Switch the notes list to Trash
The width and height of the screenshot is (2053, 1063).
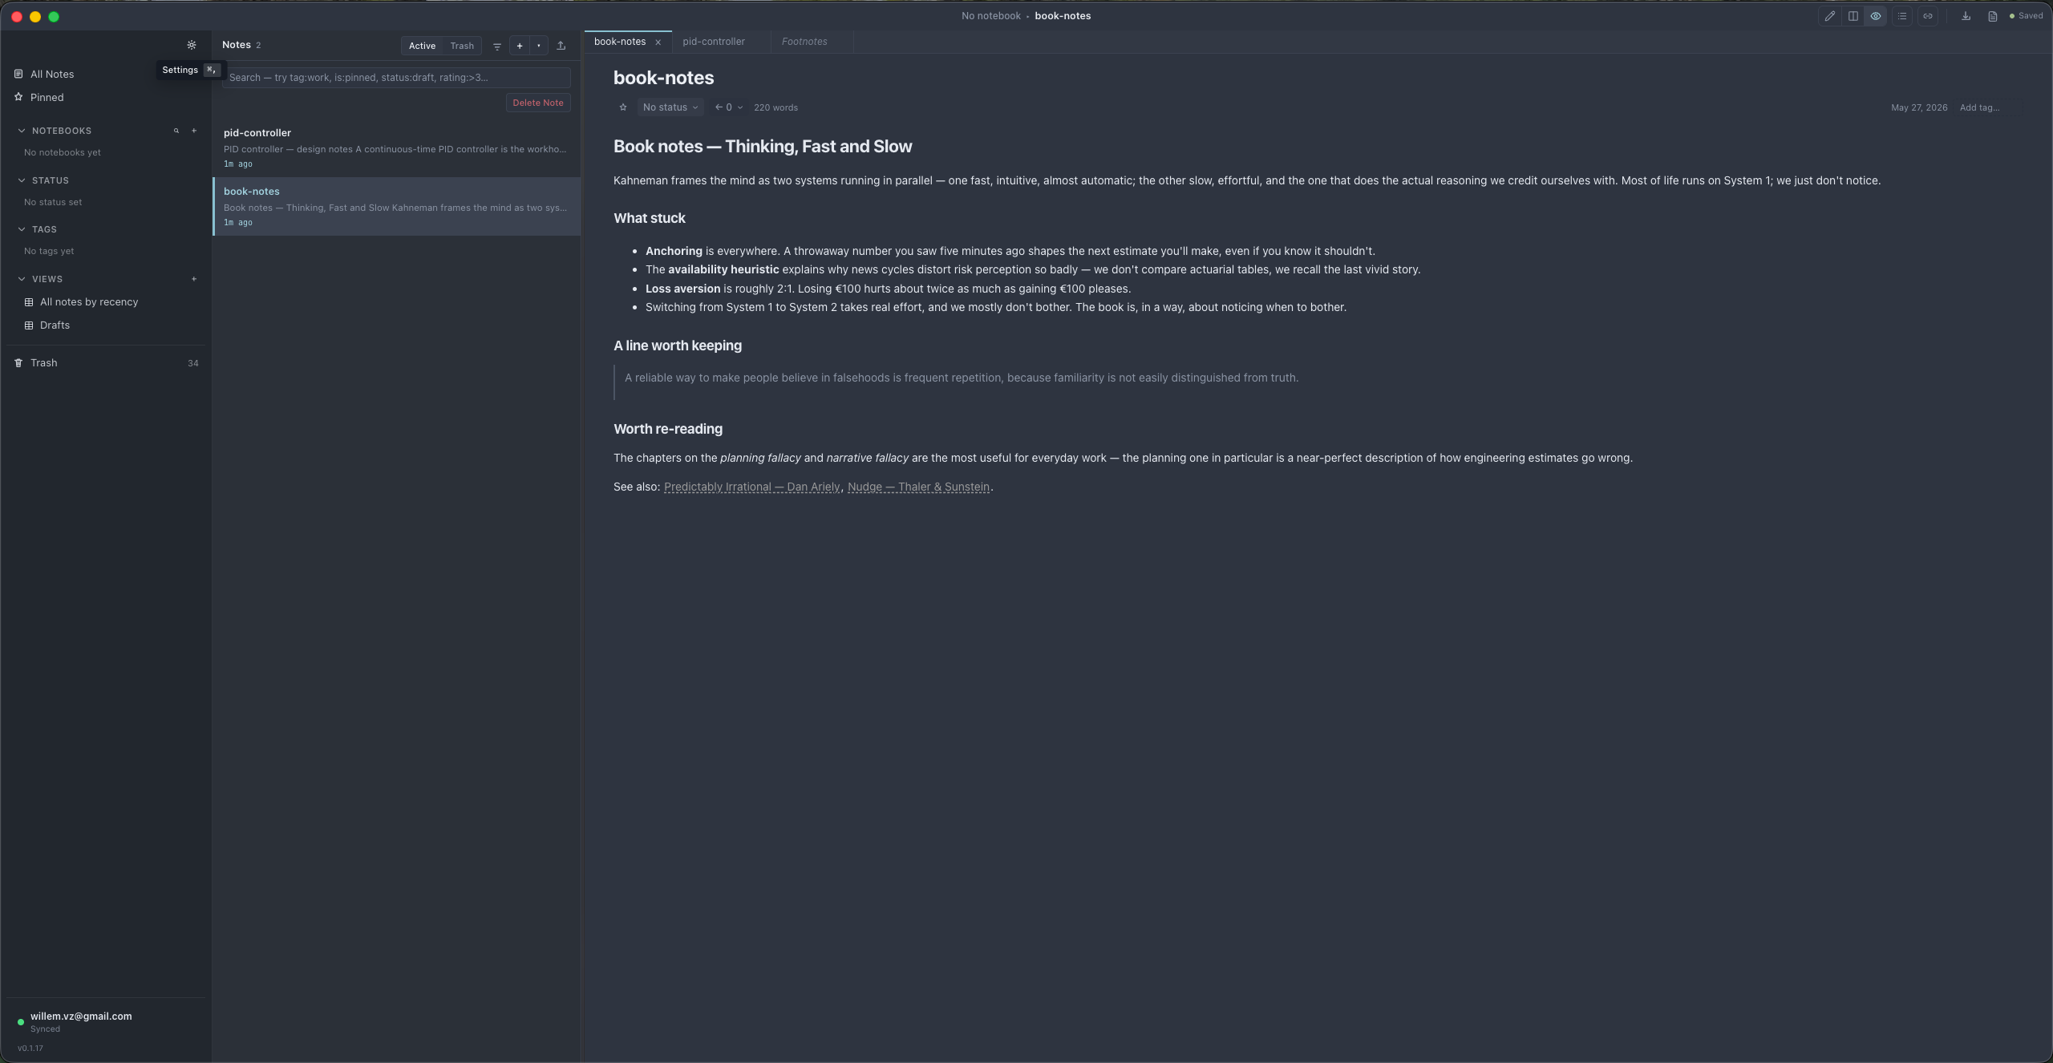click(462, 46)
